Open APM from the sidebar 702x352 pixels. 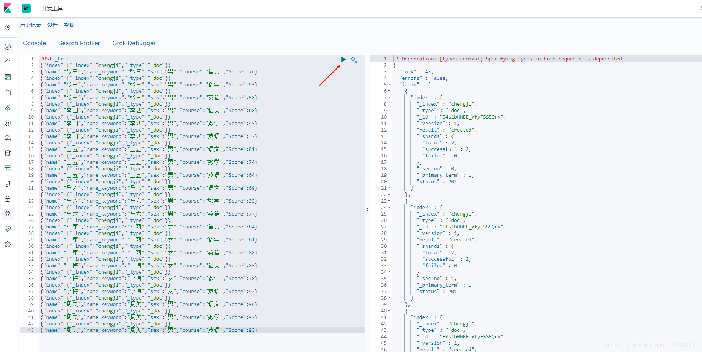(x=8, y=168)
